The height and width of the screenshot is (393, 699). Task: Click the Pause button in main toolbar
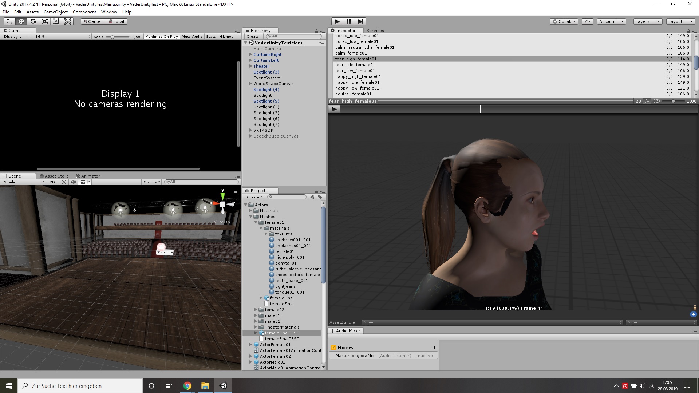tap(349, 21)
